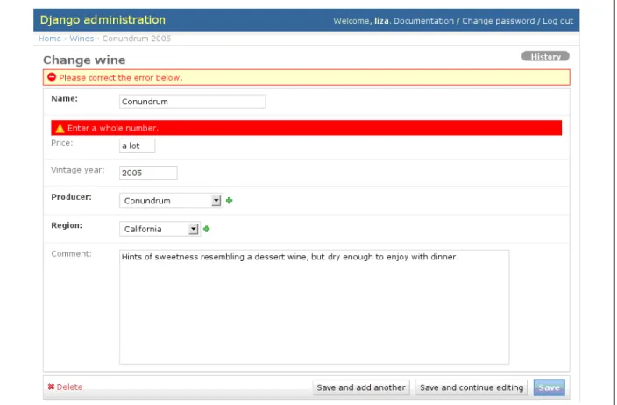Focus the Name field containing Conundrum
Screen dimensions: 617x405
[193, 102]
